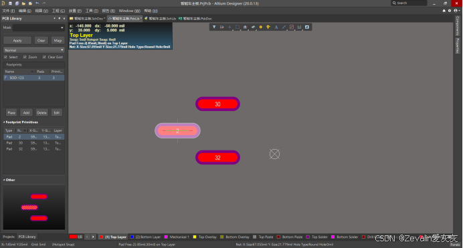Viewport: 463px width, 248px height.
Task: Open the Mask dropdown
Action: click(62, 27)
